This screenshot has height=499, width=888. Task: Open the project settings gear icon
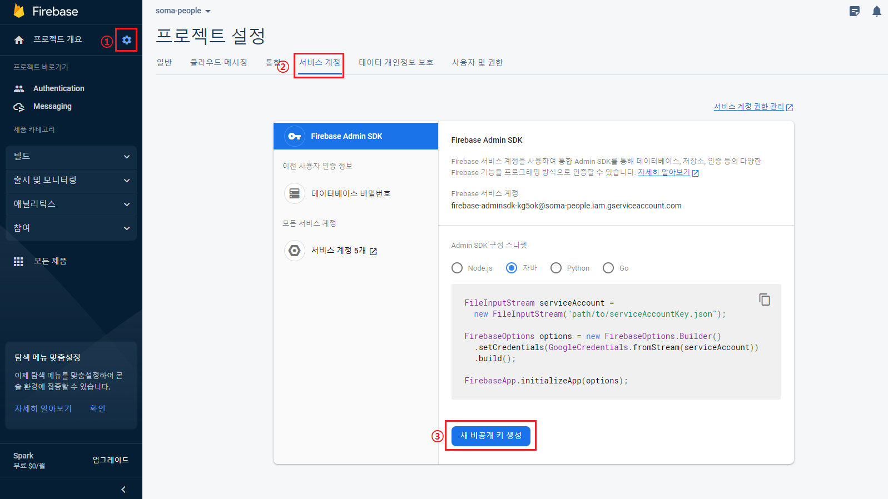coord(127,40)
